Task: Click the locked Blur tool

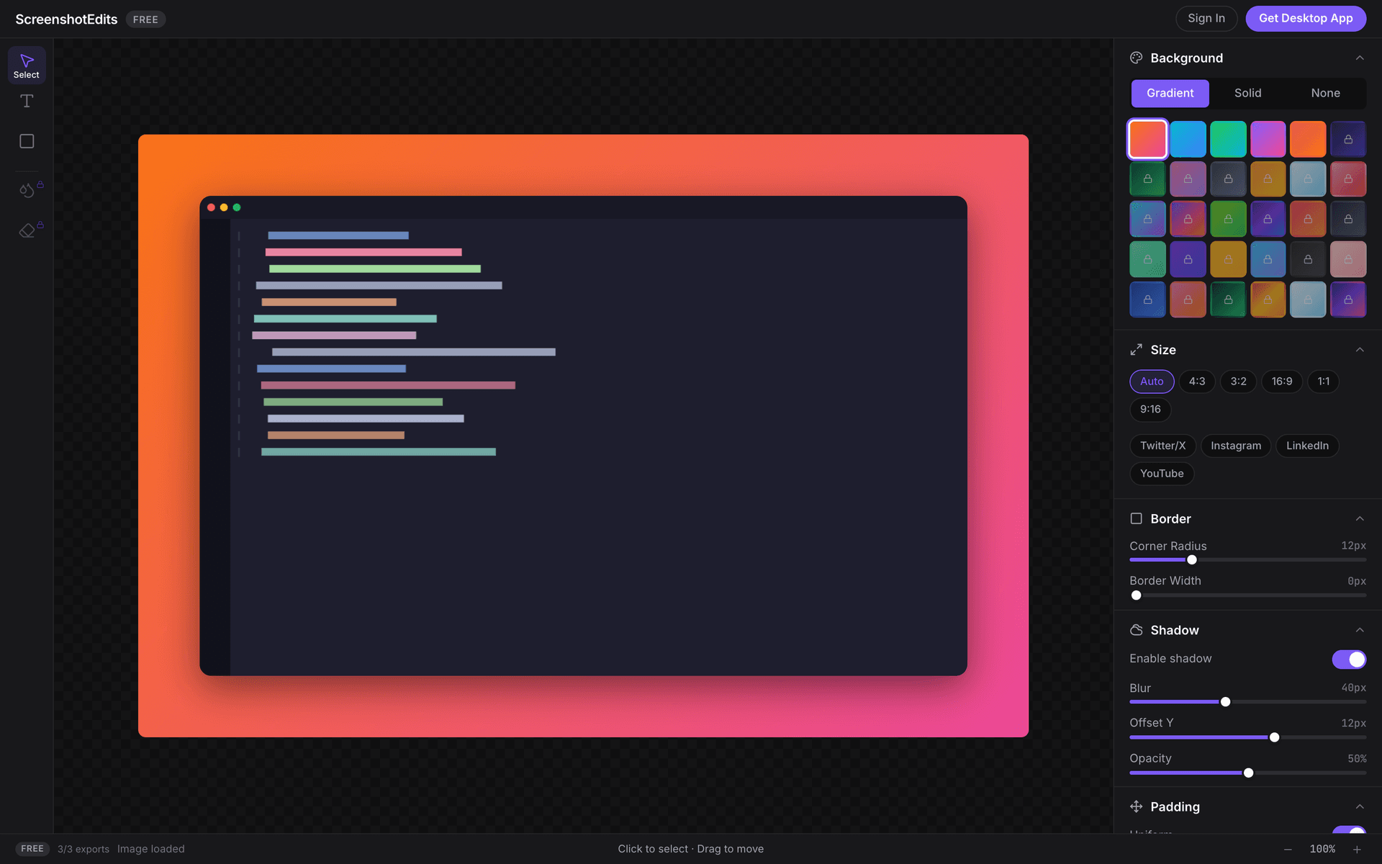Action: point(27,190)
